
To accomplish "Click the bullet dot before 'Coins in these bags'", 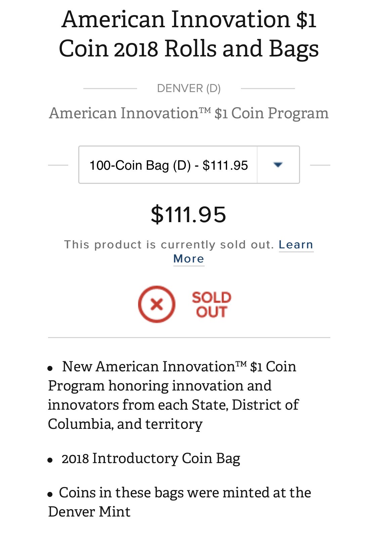I will coord(50,494).
